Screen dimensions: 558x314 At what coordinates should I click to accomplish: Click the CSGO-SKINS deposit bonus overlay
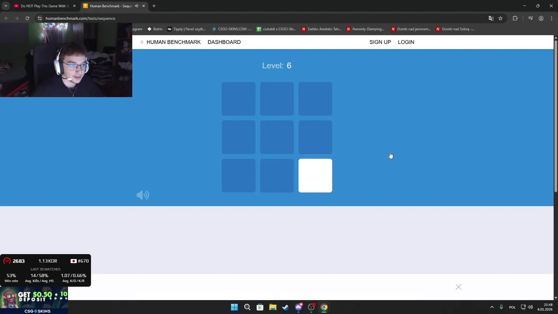[x=34, y=300]
